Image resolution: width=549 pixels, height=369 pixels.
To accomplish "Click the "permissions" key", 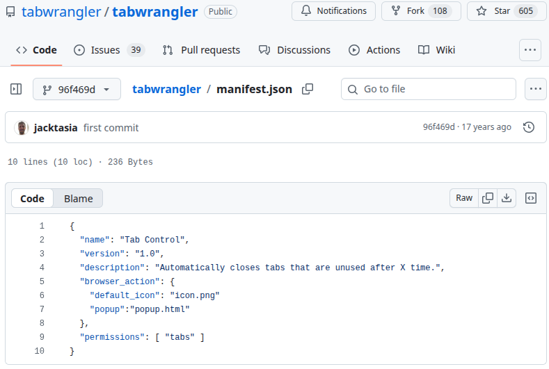I will (x=112, y=337).
